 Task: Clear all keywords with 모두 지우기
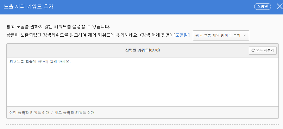[263, 50]
